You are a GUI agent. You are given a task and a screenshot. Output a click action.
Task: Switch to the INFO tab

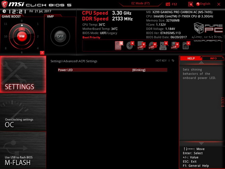click(213, 58)
